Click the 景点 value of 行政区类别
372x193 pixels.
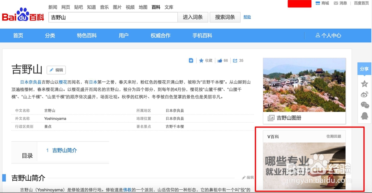tap(48, 126)
